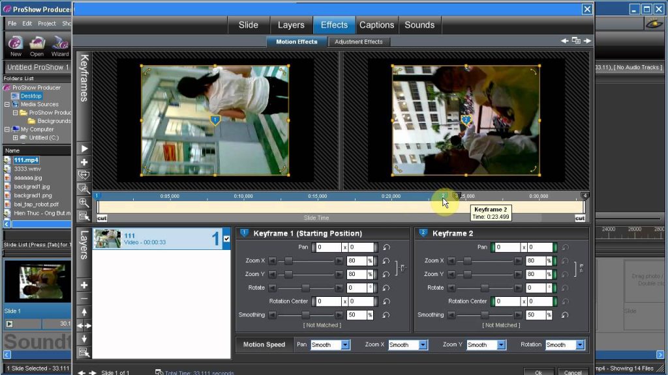This screenshot has width=668, height=375.
Task: Reset Keyframe 1 Pan values
Action: (x=386, y=247)
